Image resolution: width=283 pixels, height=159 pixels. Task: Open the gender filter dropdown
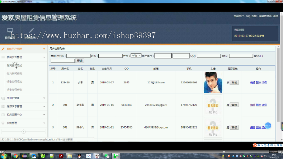[x=136, y=56]
